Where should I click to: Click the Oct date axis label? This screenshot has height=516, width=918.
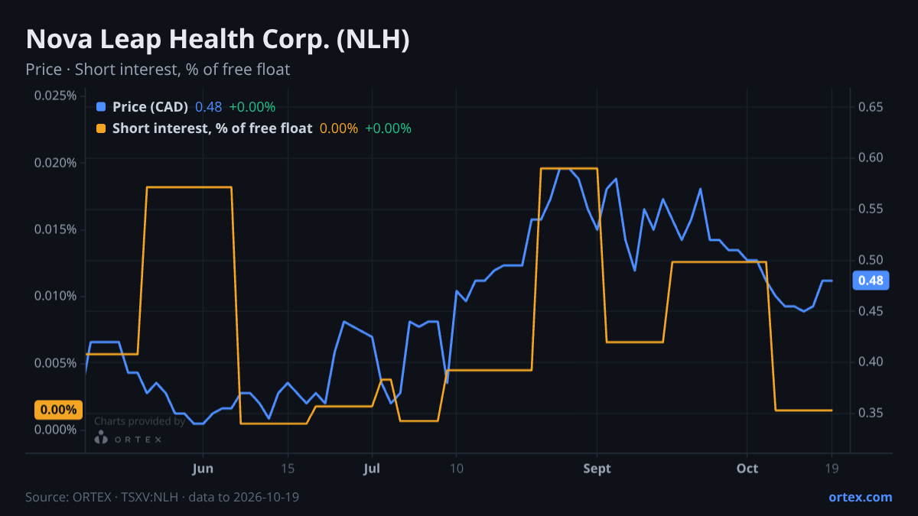click(x=747, y=469)
